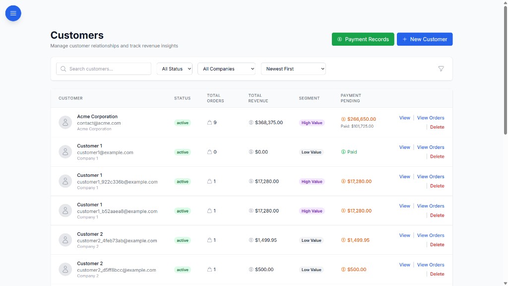This screenshot has height=286, width=508.
Task: Delete customer customer2_4feb73ab@example.com
Action: pyautogui.click(x=437, y=245)
